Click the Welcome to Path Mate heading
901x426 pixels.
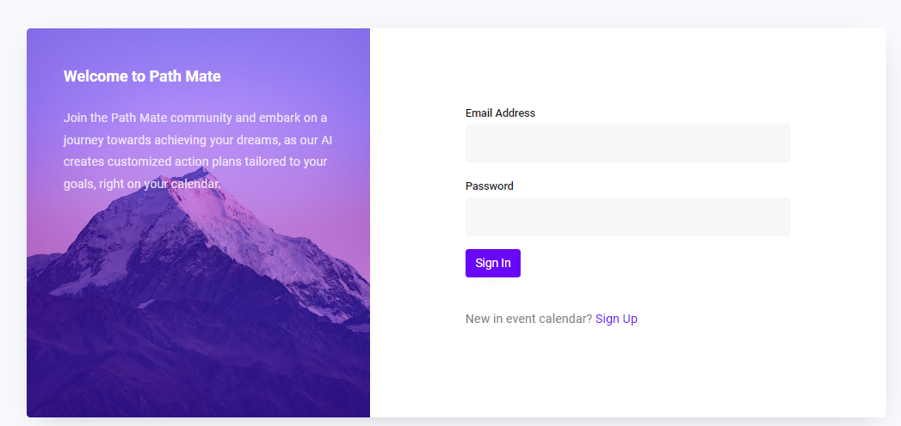[142, 76]
